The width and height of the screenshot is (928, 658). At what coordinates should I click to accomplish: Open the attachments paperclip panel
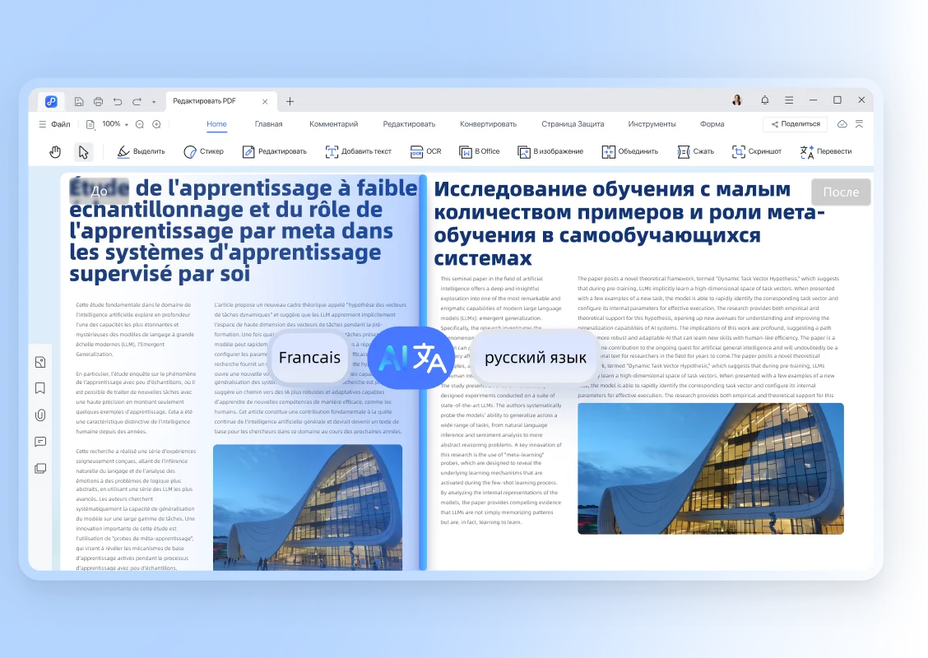pos(39,415)
